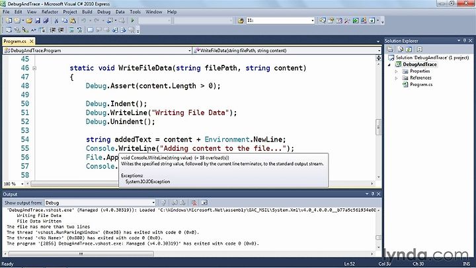Open the Build menu

pyautogui.click(x=87, y=11)
